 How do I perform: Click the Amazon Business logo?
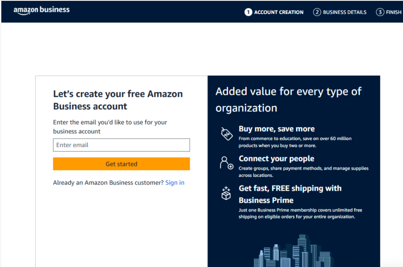[x=42, y=10]
